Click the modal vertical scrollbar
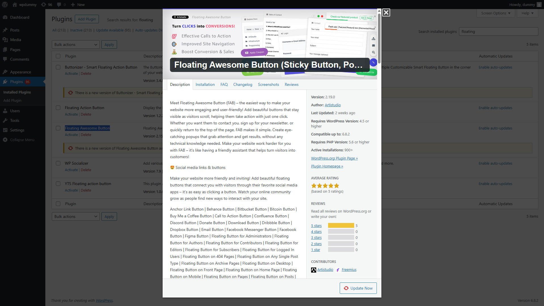Viewport: 544px width, 306px height. click(379, 38)
